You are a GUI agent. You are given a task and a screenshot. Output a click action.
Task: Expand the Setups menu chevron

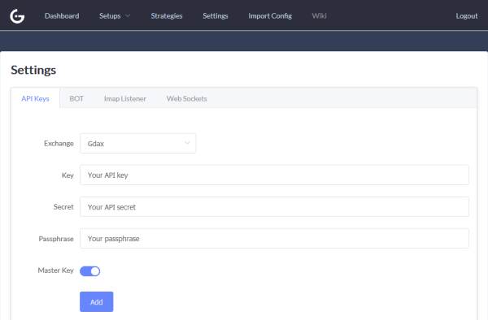tap(128, 16)
